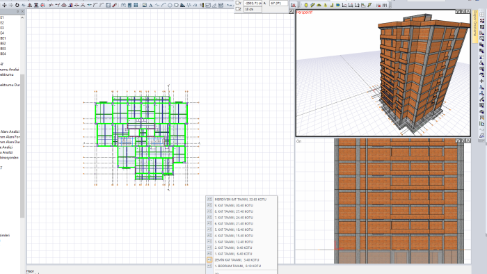Select the text tool 'A' icon
Screen dimensions: 487x274
[151, 6]
